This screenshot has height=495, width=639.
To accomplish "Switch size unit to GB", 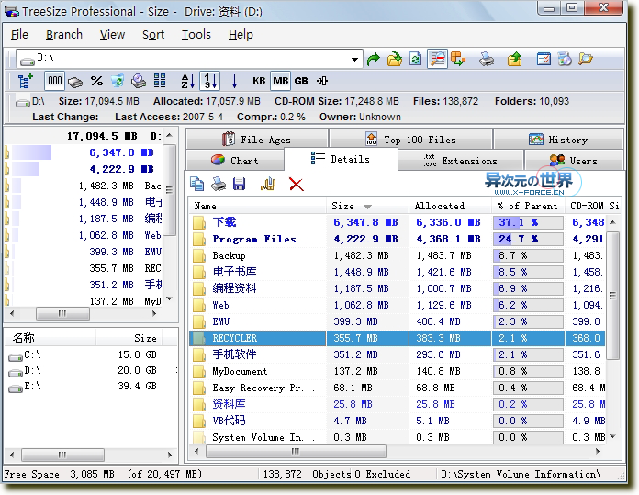I will tap(301, 81).
